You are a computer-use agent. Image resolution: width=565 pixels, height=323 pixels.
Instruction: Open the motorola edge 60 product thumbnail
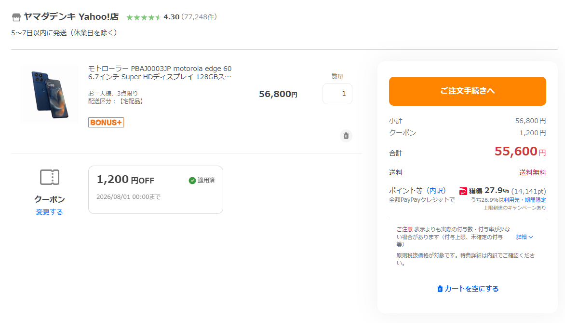(49, 94)
